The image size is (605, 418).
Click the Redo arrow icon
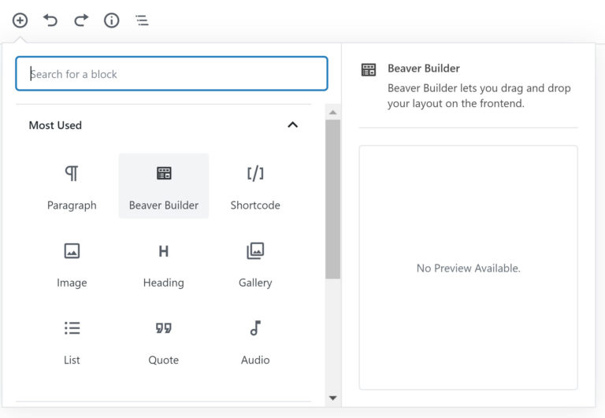(81, 20)
